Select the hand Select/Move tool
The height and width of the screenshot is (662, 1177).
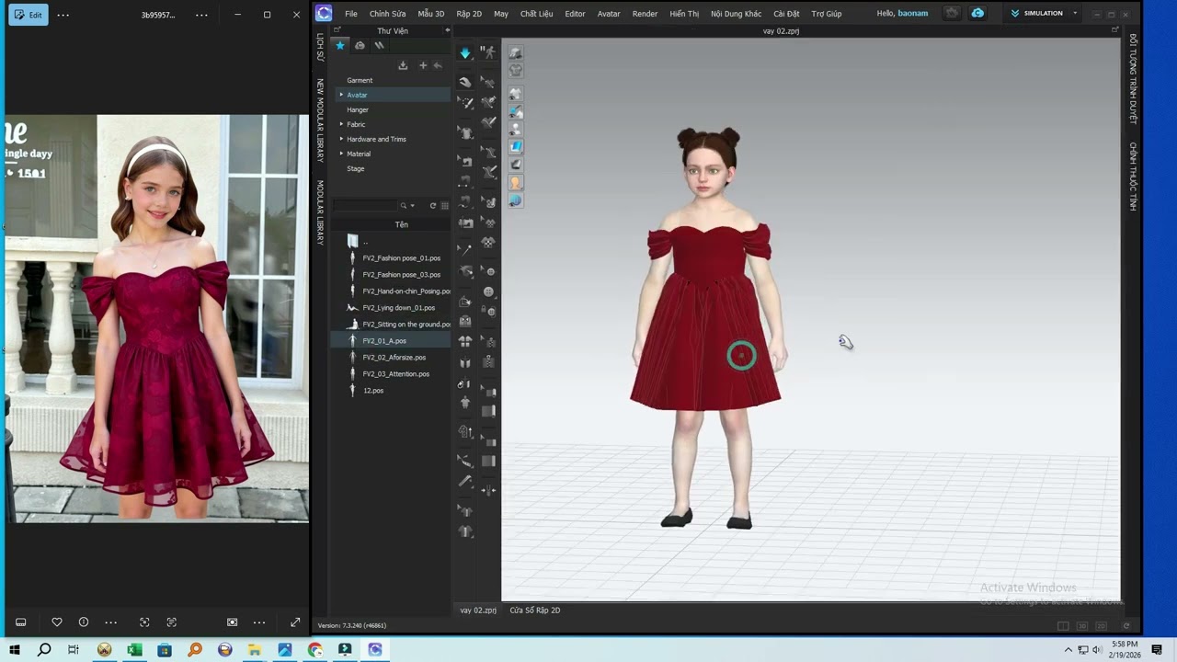pos(465,82)
